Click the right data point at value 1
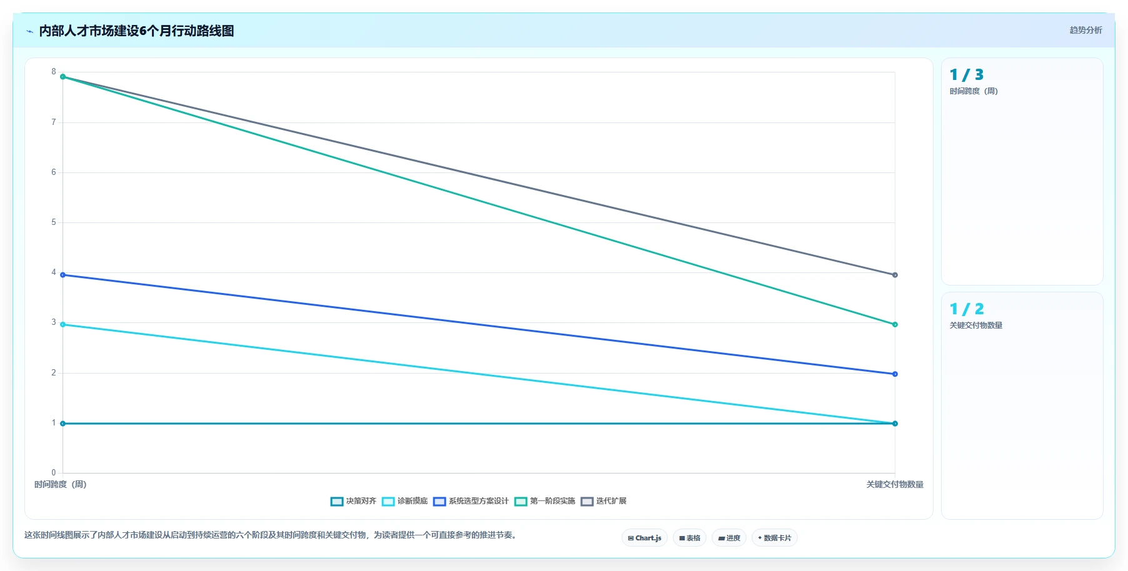 point(895,424)
